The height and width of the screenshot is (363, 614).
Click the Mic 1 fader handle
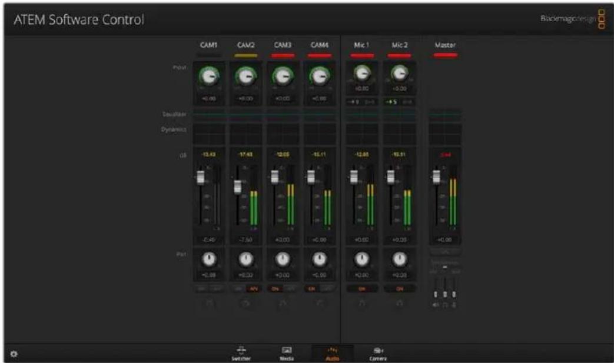354,177
